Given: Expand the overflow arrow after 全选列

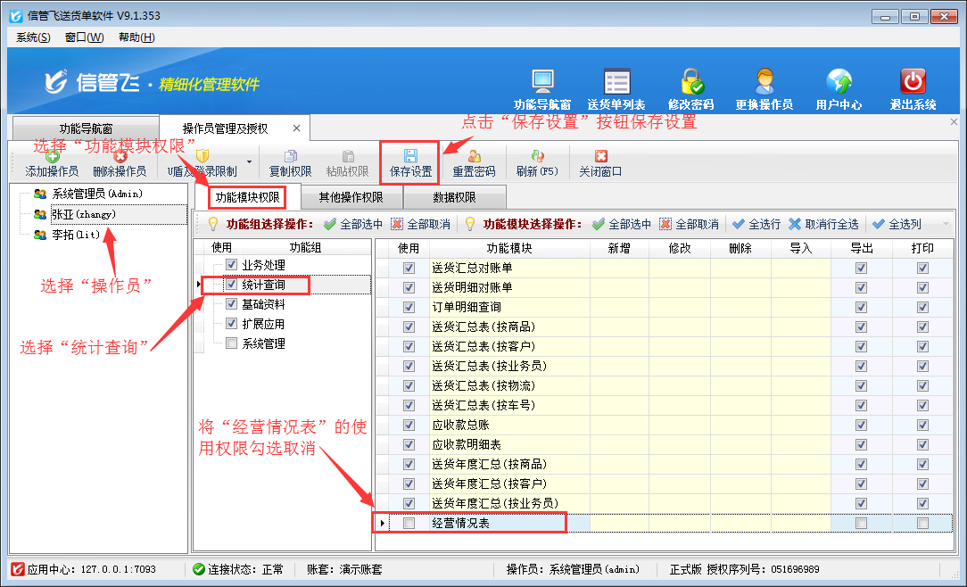Looking at the screenshot, I should tap(946, 225).
